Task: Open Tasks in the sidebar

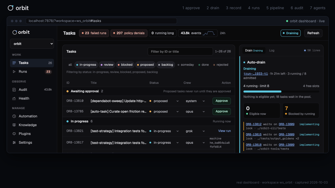Action: [x=32, y=63]
